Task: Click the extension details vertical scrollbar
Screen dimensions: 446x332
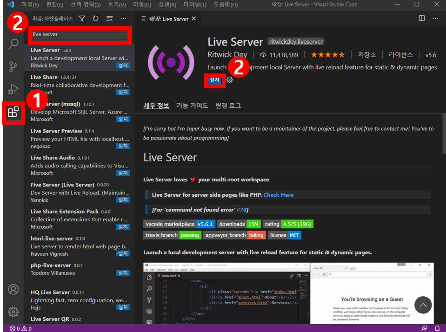Action: click(x=444, y=134)
